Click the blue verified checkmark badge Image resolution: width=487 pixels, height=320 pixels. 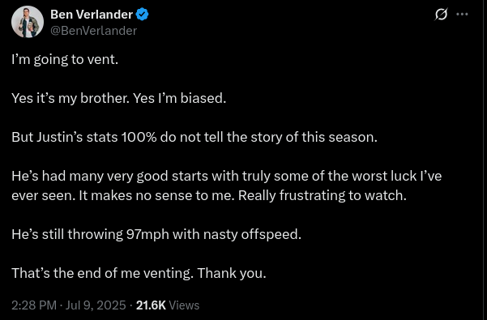pyautogui.click(x=143, y=15)
